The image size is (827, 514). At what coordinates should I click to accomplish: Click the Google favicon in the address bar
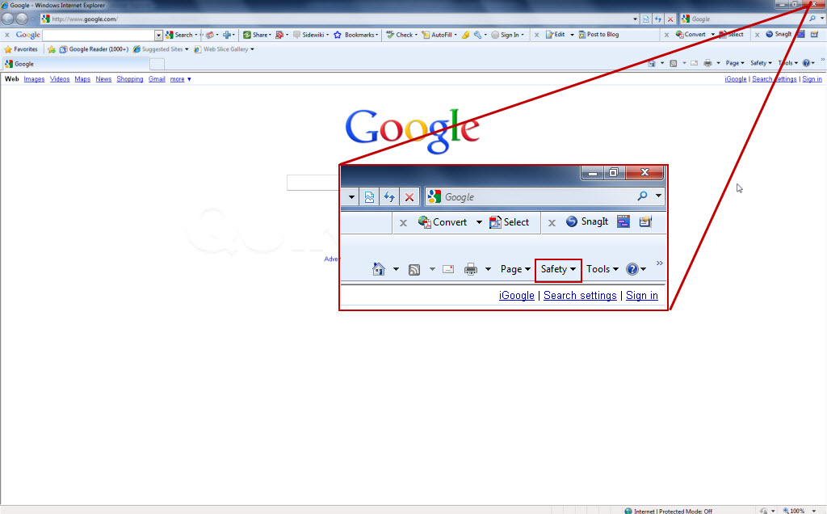(x=46, y=19)
